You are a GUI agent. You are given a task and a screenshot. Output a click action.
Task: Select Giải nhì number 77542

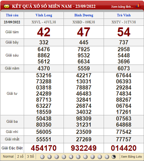pyautogui.click(x=124, y=132)
